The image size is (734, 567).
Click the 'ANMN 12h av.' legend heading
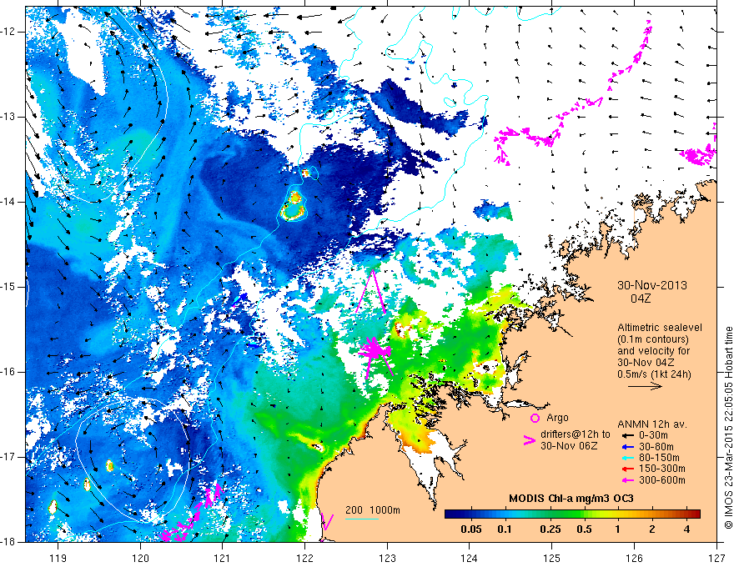pyautogui.click(x=652, y=424)
